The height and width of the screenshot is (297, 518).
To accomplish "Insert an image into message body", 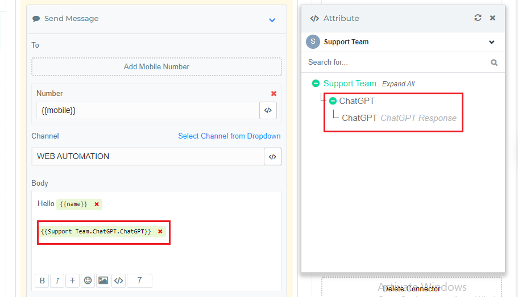I will coord(103,281).
